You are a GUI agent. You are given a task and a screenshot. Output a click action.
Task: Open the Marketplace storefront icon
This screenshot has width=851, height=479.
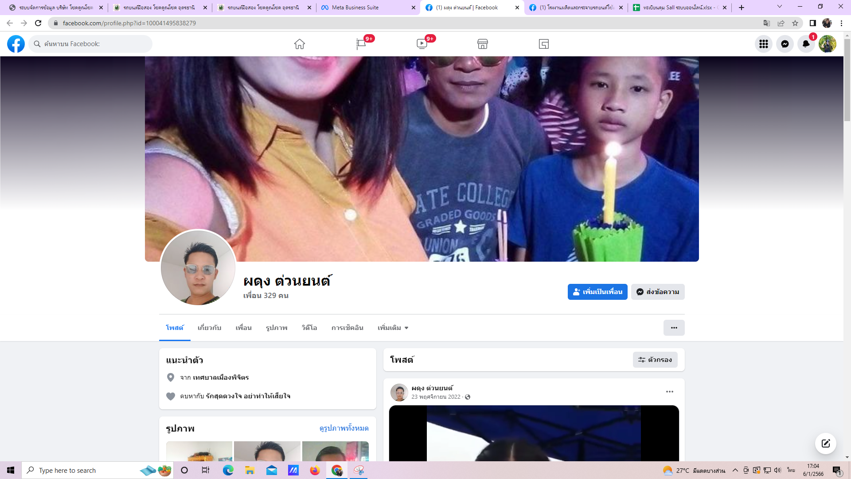(x=483, y=44)
